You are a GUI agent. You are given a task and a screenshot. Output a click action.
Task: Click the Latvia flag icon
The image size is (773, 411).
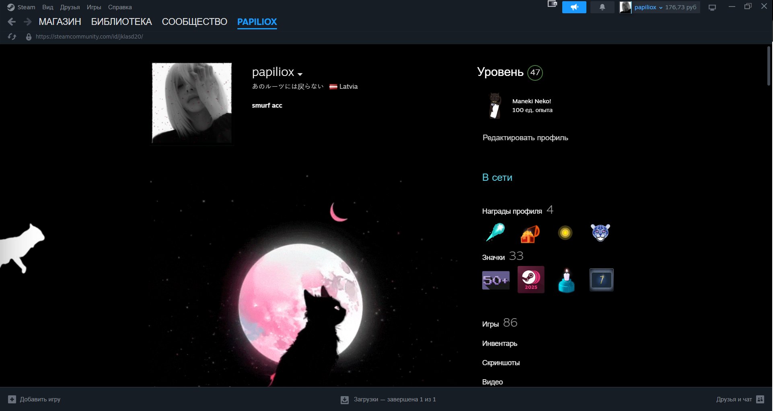coord(333,86)
